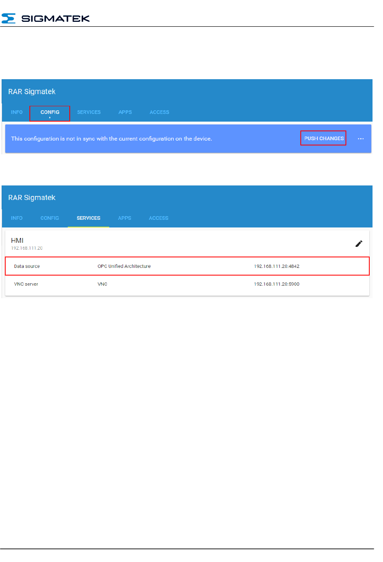
Task: Switch to SERVICES tab in upper panel
Action: click(x=89, y=112)
